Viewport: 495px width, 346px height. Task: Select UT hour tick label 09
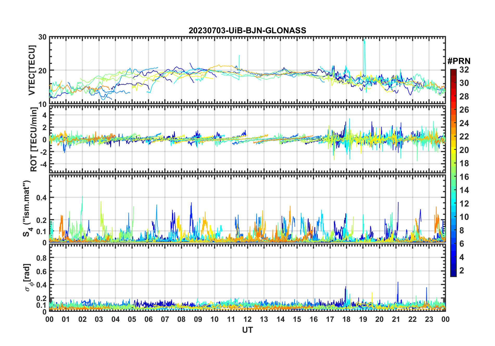(x=198, y=319)
